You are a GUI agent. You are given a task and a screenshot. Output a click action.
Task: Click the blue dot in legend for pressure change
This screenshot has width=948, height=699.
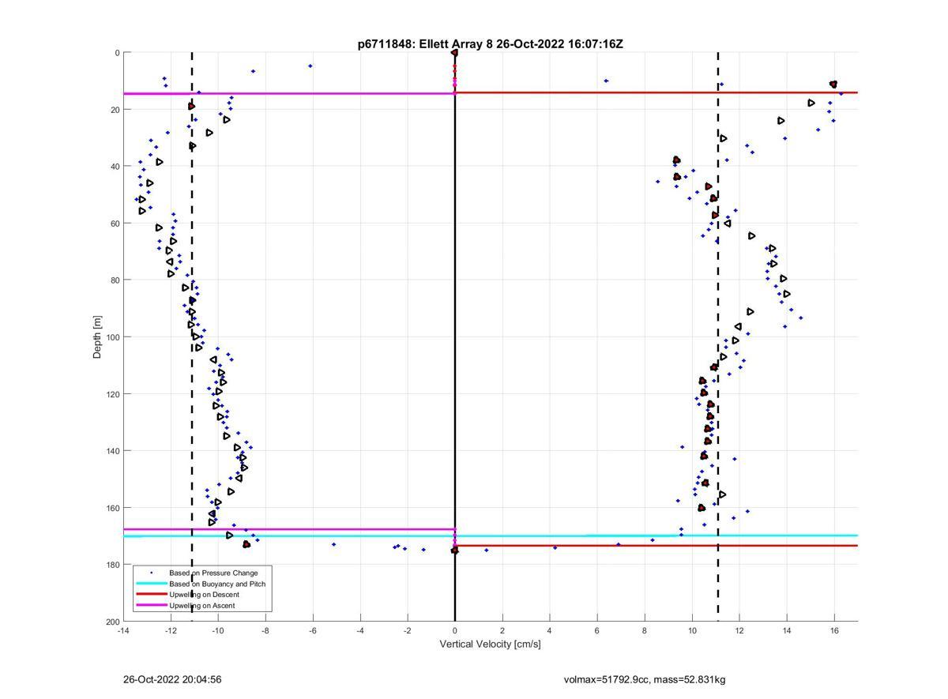(151, 573)
